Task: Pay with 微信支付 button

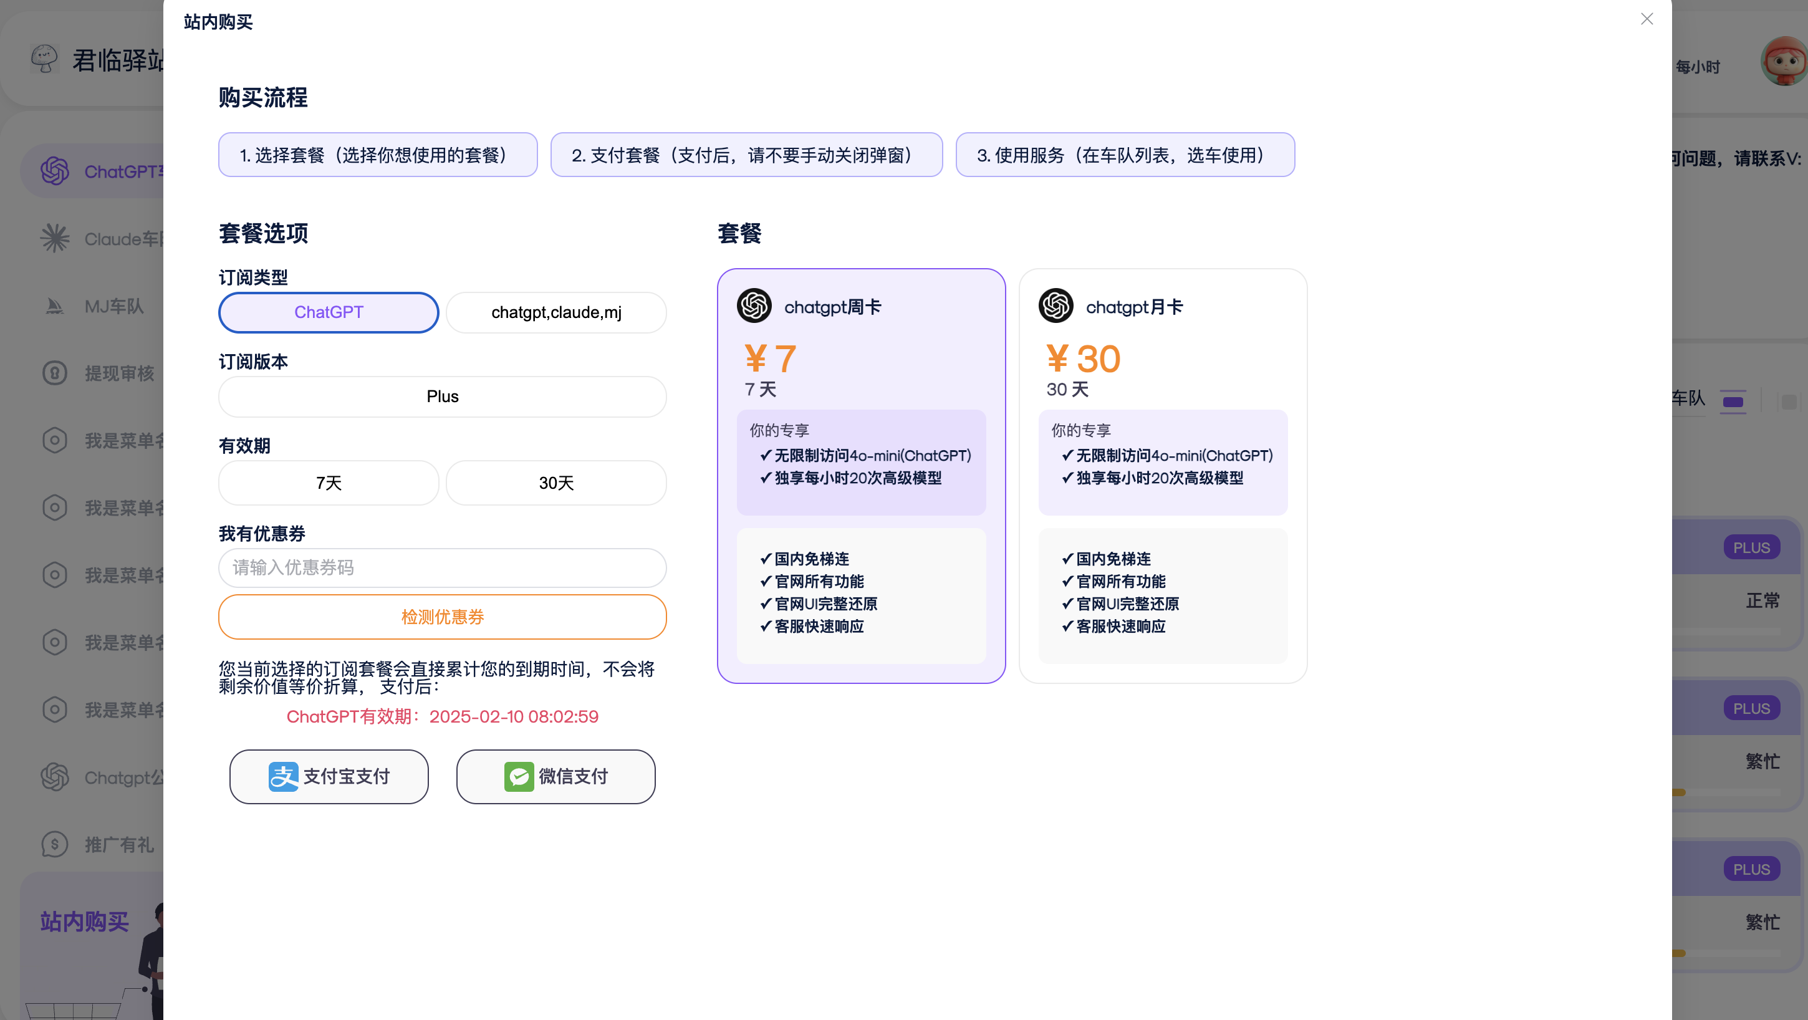Action: point(556,776)
